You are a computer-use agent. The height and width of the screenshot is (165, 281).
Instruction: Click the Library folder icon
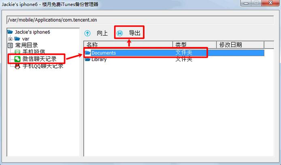coord(87,59)
